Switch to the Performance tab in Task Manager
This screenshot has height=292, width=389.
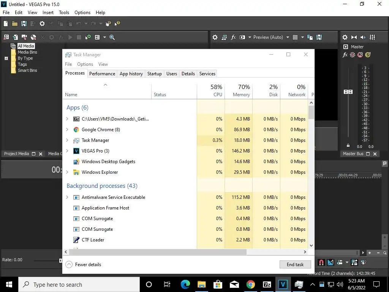point(102,74)
